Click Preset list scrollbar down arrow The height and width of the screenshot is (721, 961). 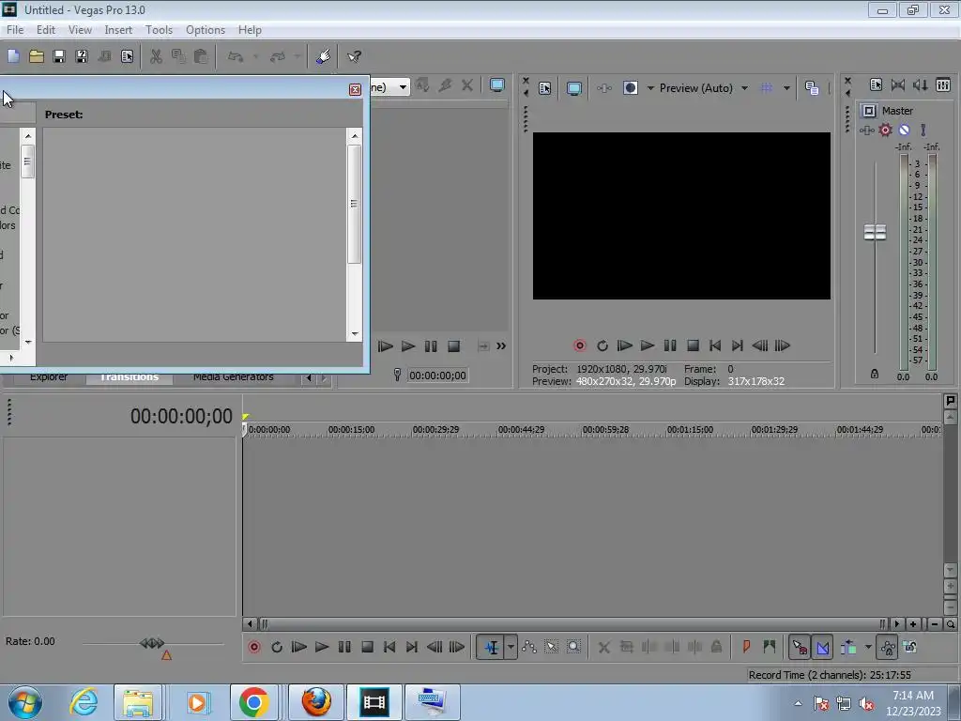[x=355, y=334]
